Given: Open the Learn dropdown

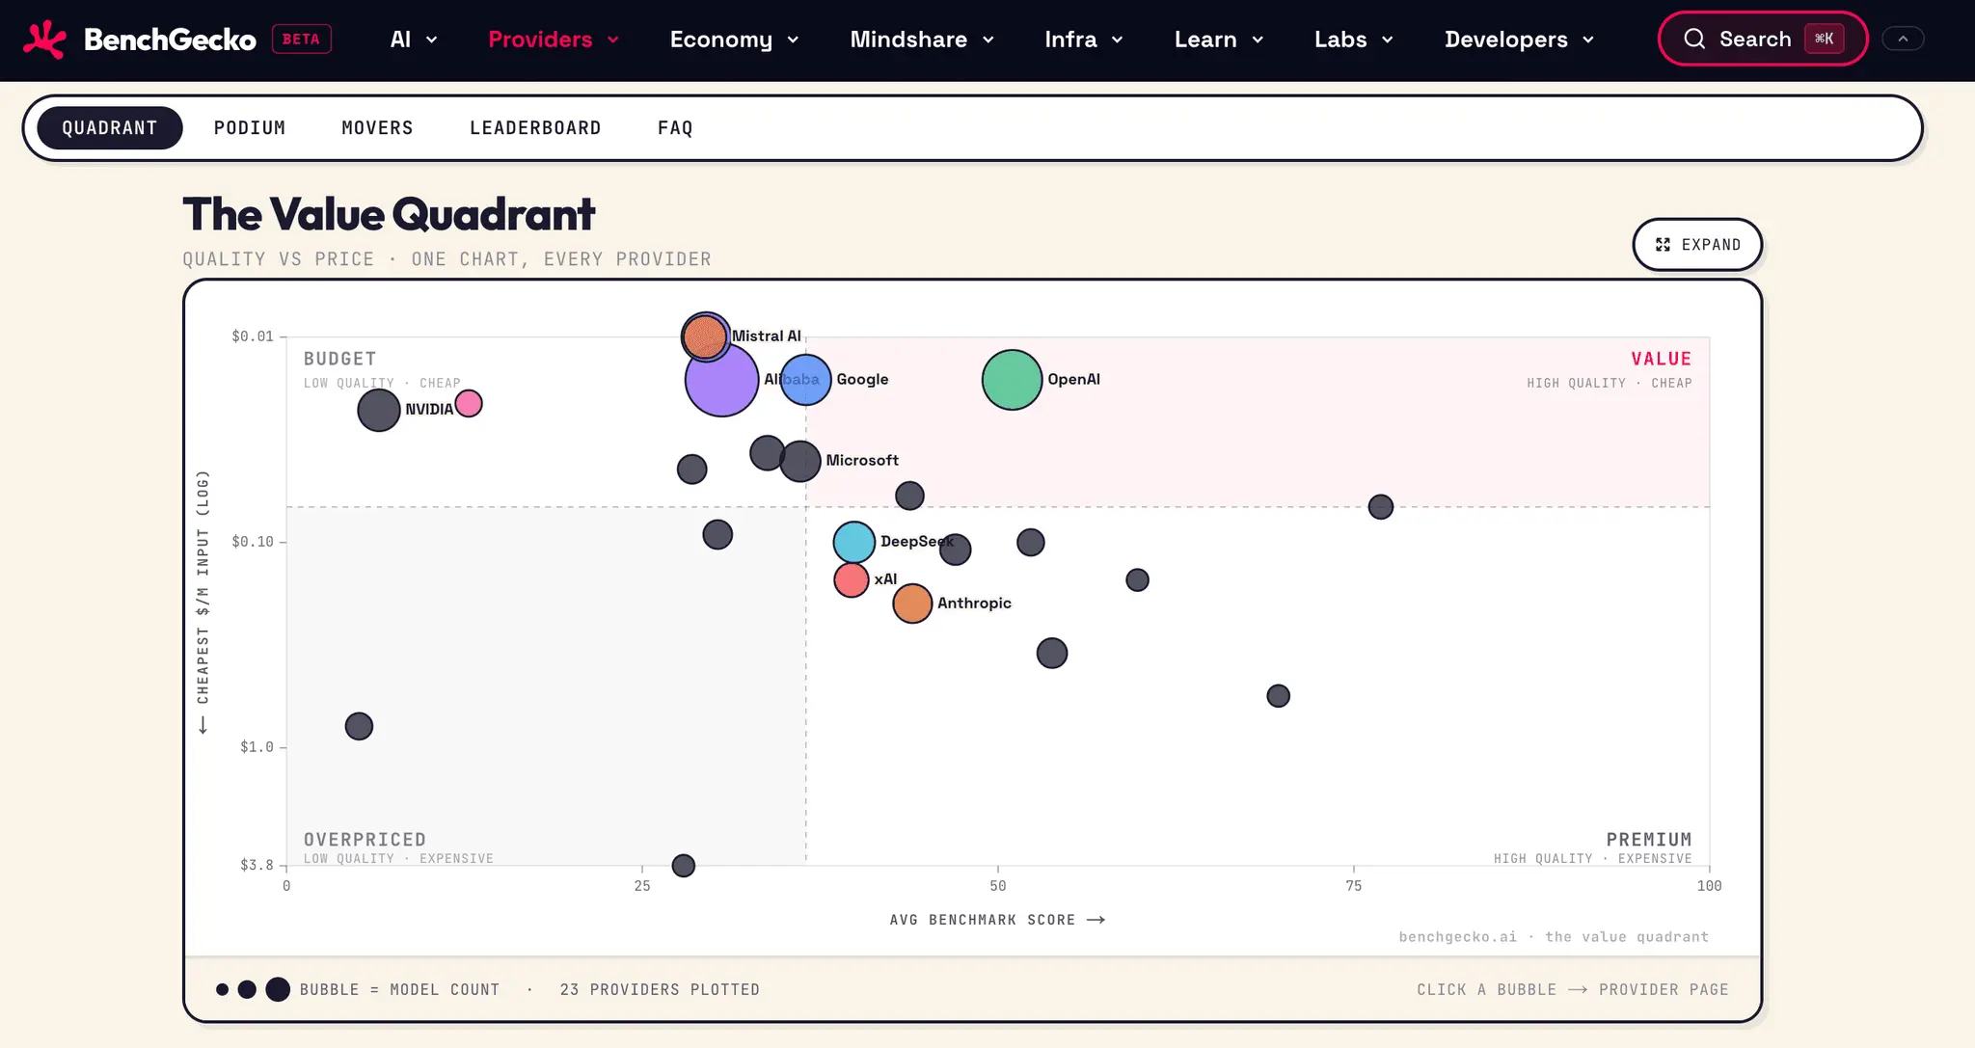Looking at the screenshot, I should click(x=1219, y=40).
